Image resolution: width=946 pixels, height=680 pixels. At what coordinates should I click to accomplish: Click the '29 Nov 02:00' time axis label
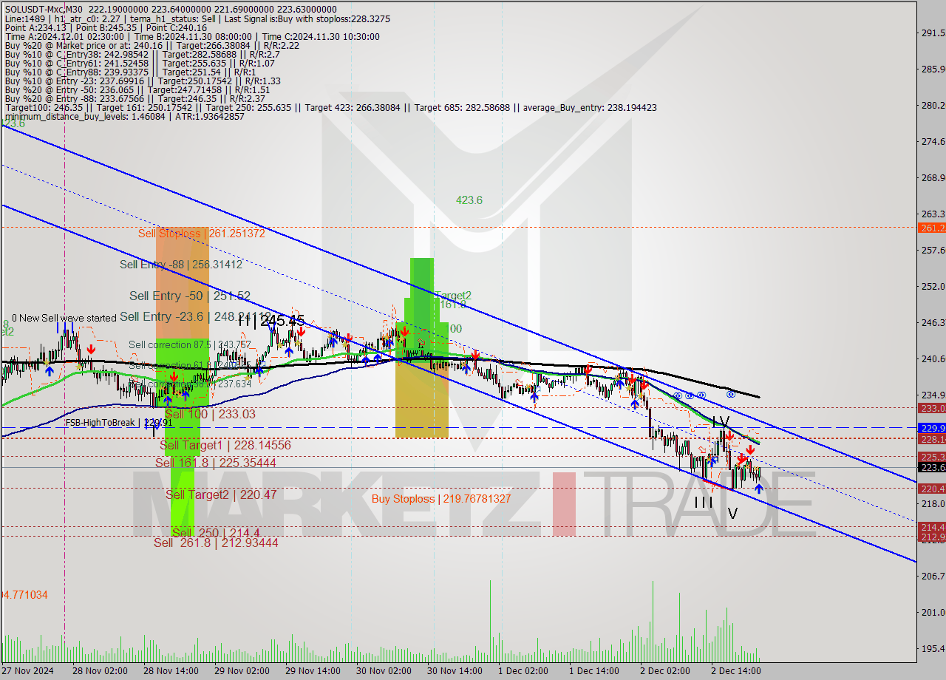(x=241, y=671)
